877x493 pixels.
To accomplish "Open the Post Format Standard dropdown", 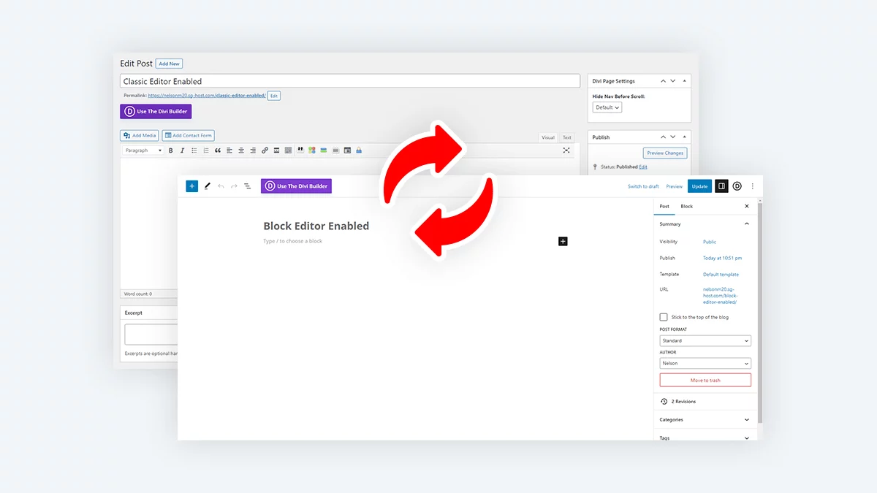I will (705, 340).
